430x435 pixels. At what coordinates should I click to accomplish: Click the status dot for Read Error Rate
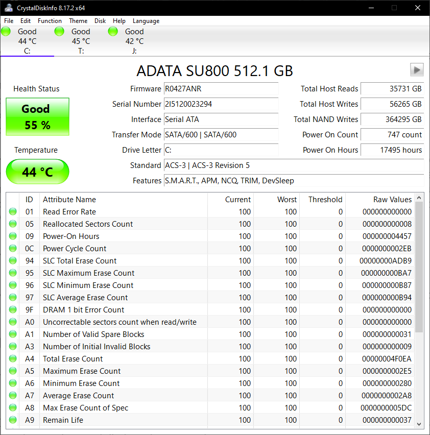coord(13,211)
